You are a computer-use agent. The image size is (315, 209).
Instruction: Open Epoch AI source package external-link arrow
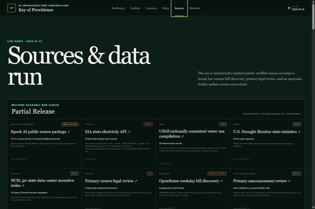click(x=68, y=132)
